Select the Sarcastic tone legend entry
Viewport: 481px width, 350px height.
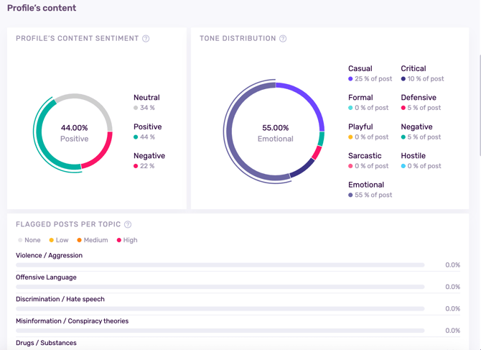point(365,156)
